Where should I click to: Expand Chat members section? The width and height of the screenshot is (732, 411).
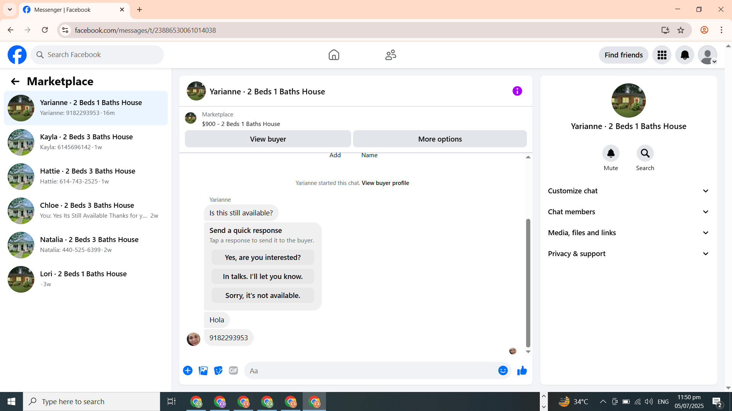(628, 212)
